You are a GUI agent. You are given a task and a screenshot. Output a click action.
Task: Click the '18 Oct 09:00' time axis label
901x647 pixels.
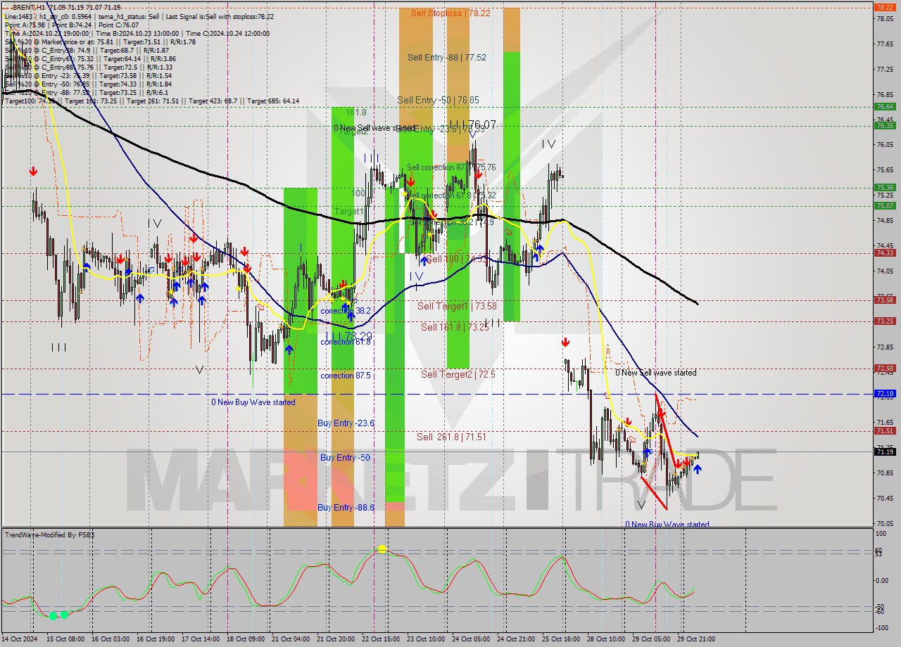pos(246,639)
